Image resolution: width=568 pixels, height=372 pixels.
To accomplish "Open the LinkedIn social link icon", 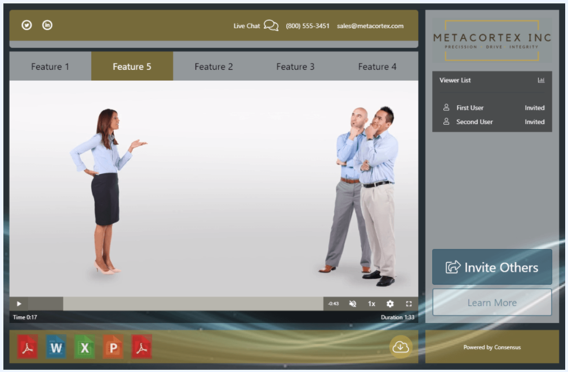I will click(47, 25).
